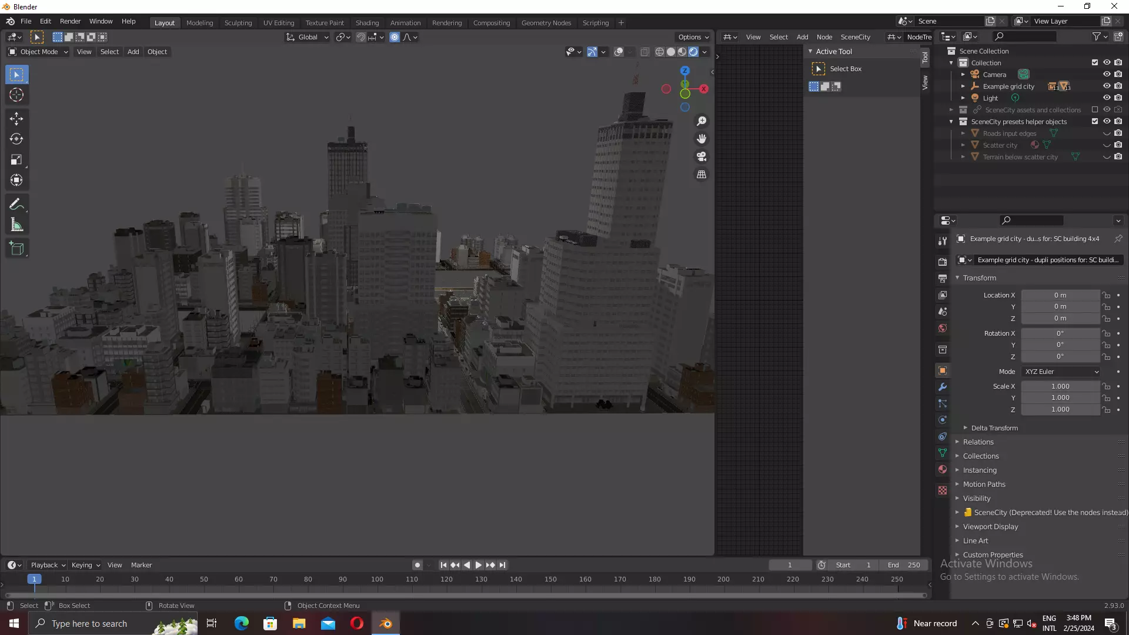Hide the Camera in viewport

(x=1107, y=74)
